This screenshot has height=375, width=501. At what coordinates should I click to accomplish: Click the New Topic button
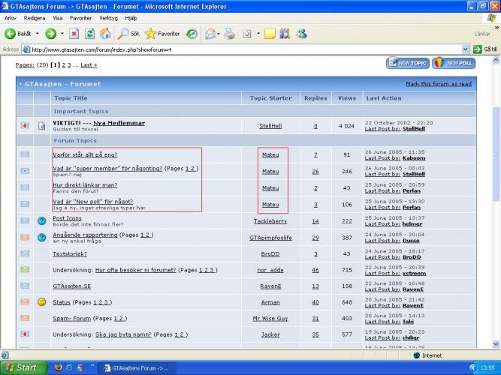407,64
